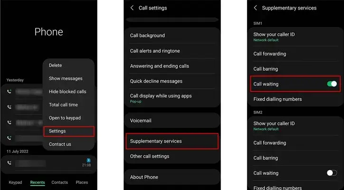Go back from Call settings screen
Viewport: 344px width, 190px height.
click(132, 8)
